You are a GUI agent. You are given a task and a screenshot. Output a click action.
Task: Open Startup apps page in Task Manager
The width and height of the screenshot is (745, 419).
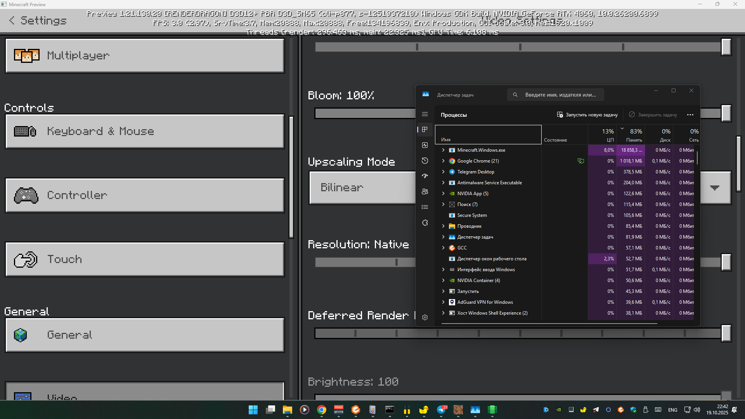(425, 176)
